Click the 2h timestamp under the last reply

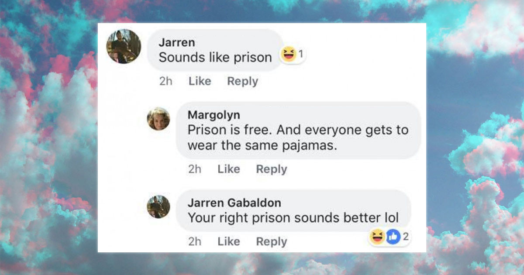[x=195, y=242]
